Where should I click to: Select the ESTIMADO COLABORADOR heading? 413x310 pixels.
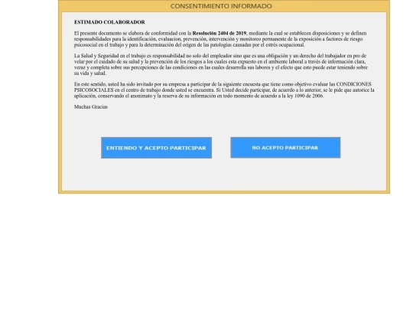coord(109,22)
